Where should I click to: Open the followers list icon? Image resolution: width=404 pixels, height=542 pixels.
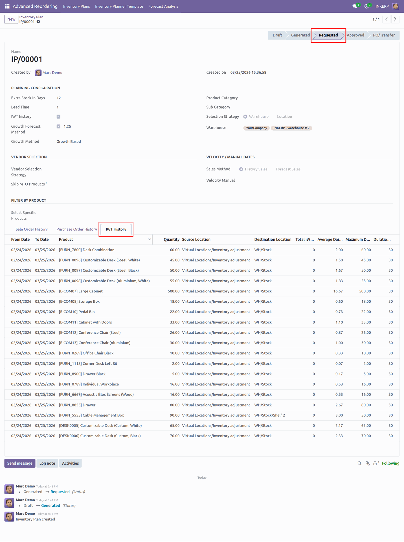click(376, 463)
